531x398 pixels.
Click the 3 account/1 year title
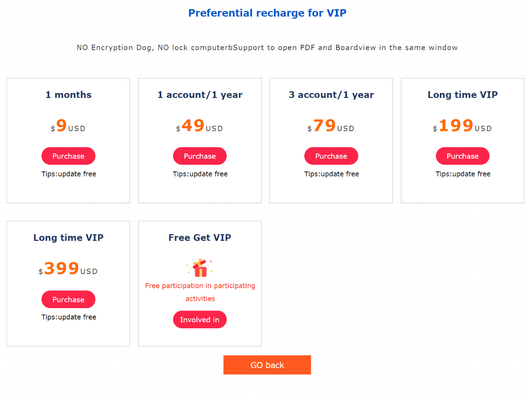[331, 95]
